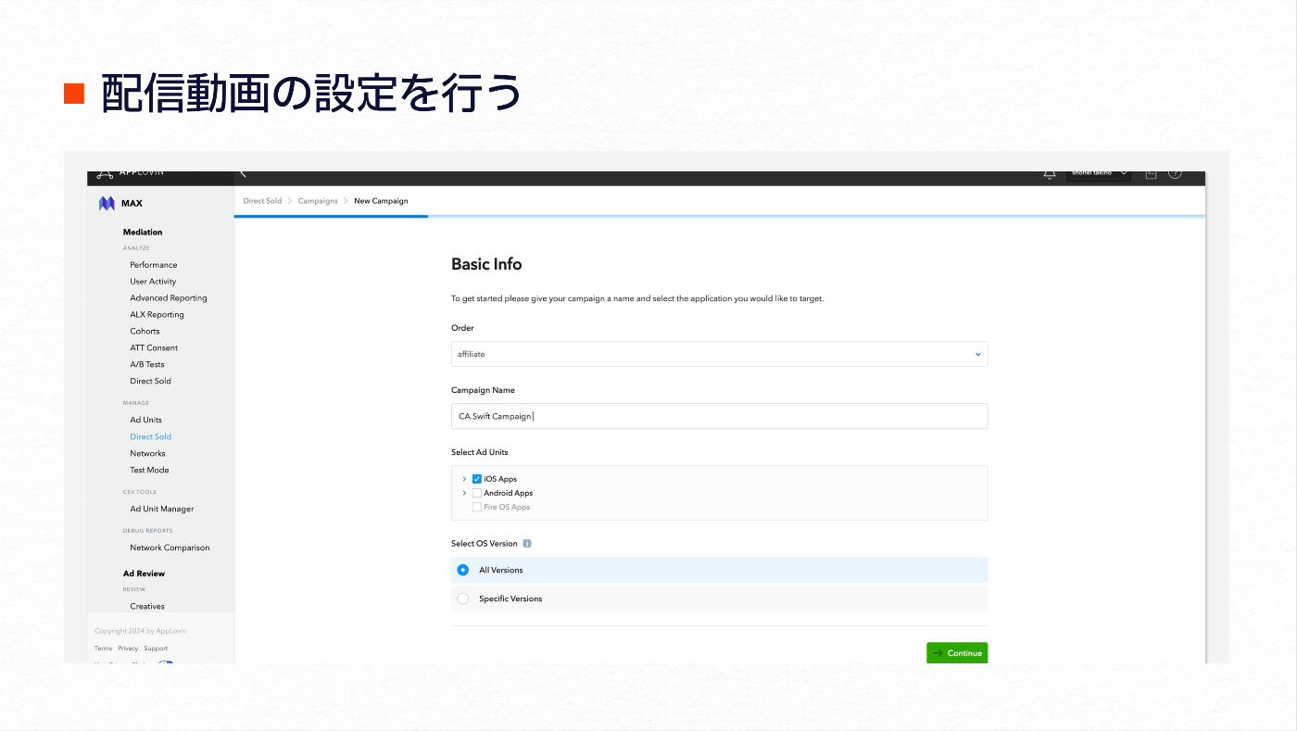Open Ad Units in the sidebar
Viewport: 1297px width, 731px height.
click(x=145, y=421)
